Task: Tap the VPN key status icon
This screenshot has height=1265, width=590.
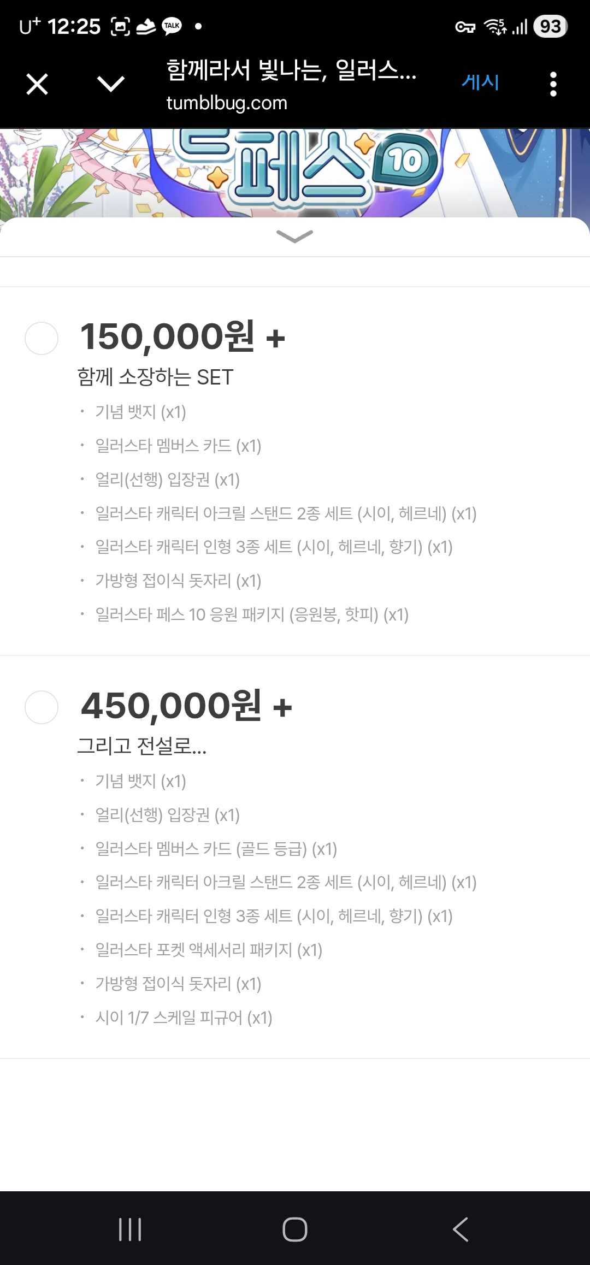Action: (465, 26)
